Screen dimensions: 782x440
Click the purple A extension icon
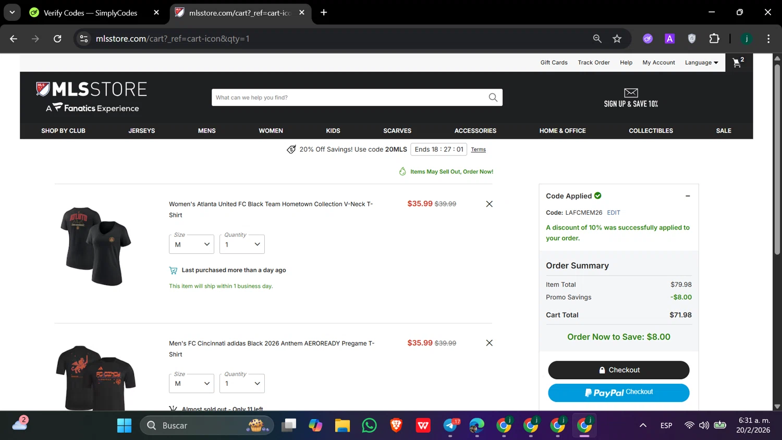[670, 39]
